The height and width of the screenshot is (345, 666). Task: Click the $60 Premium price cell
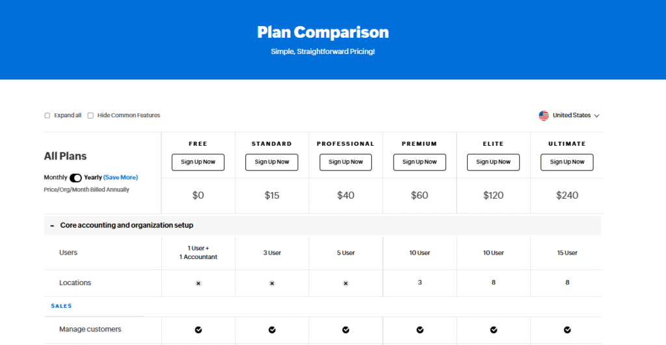(x=420, y=195)
